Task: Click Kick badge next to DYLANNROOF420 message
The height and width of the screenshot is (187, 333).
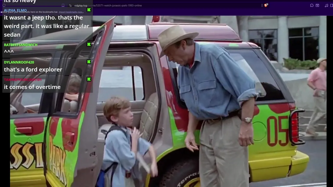Action: point(89,62)
